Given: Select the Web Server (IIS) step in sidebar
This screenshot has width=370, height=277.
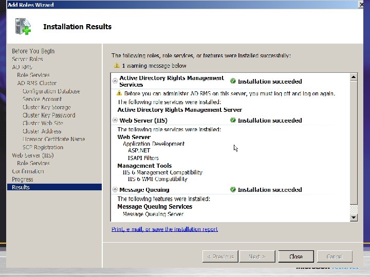Looking at the screenshot, I should [33, 155].
